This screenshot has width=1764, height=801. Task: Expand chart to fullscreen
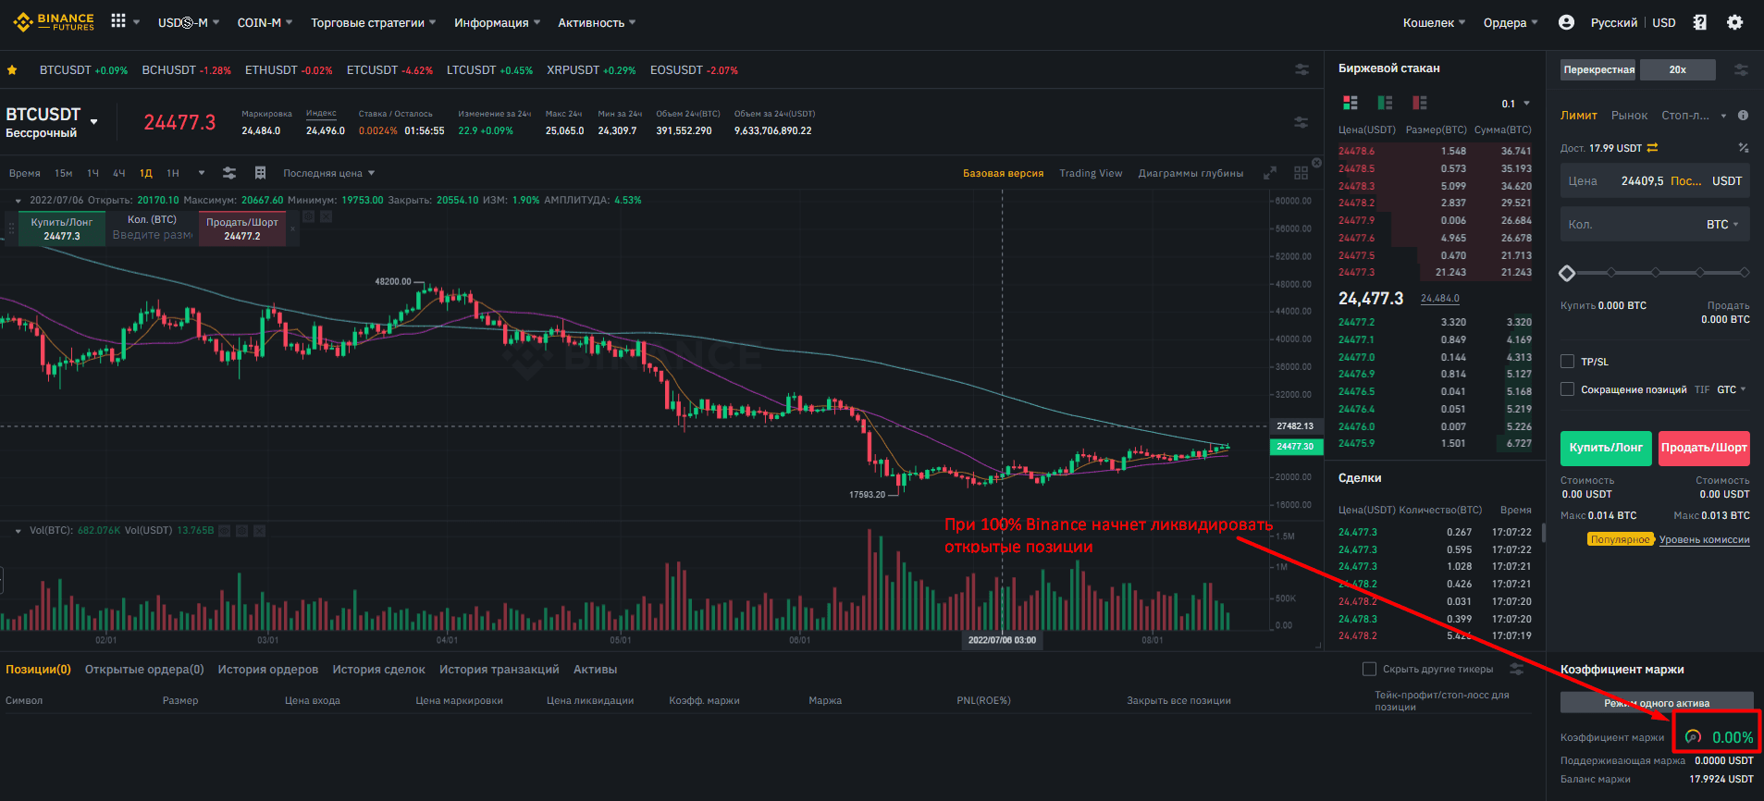(1270, 173)
